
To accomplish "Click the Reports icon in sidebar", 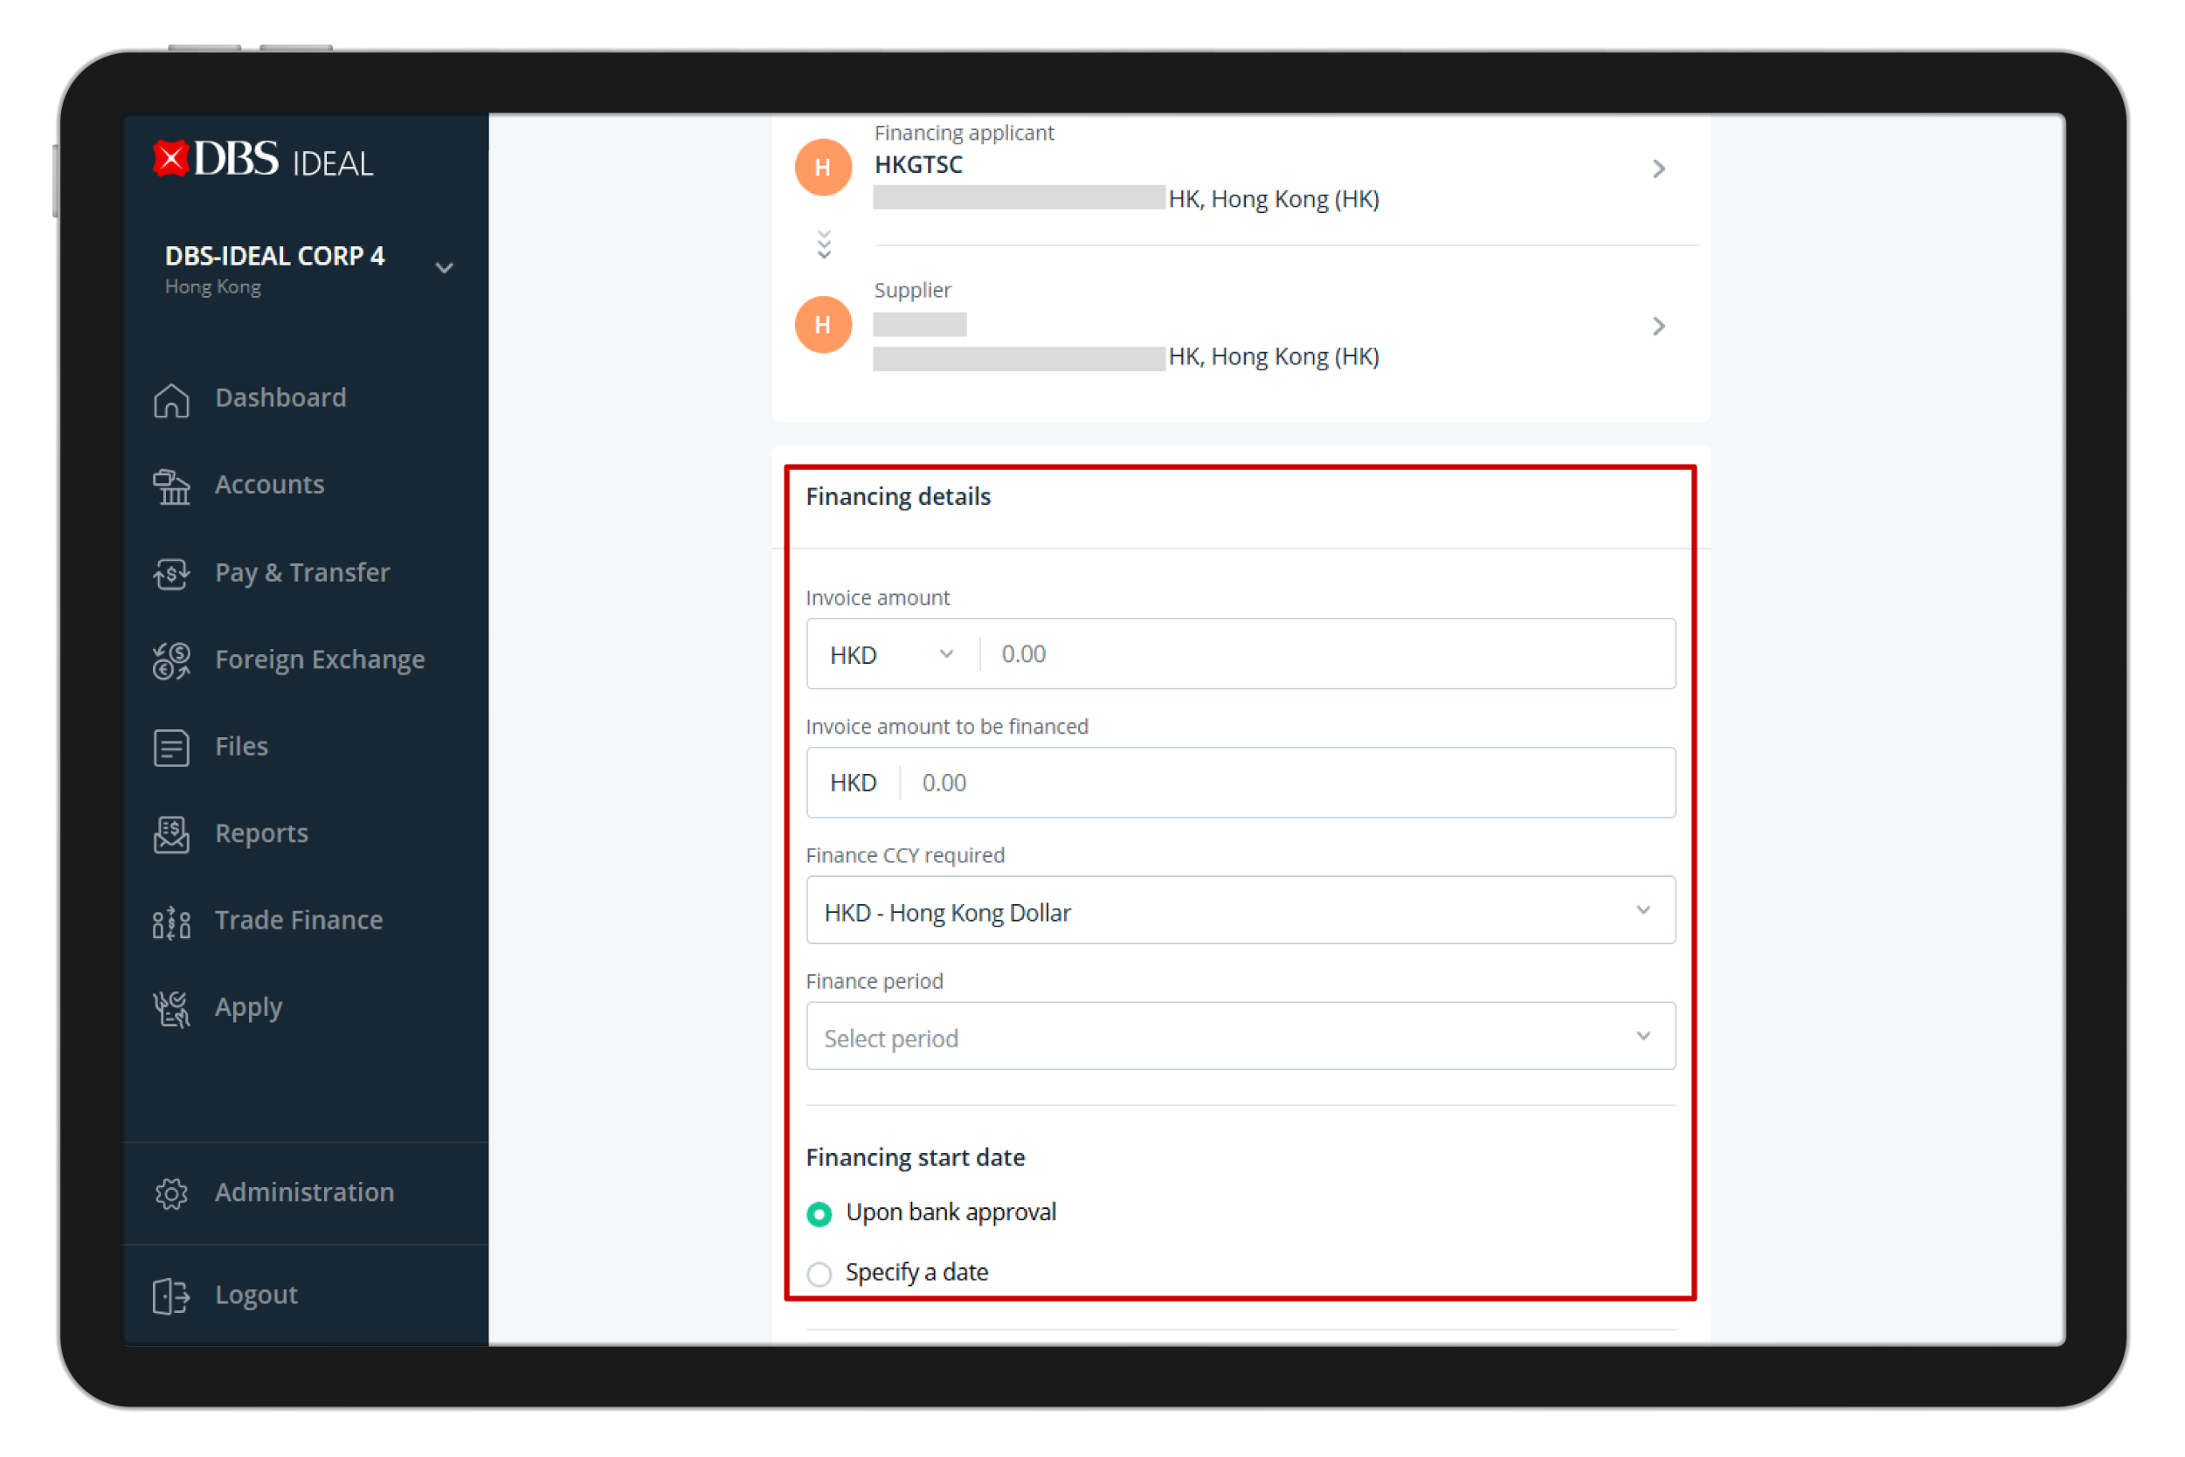I will (x=171, y=835).
